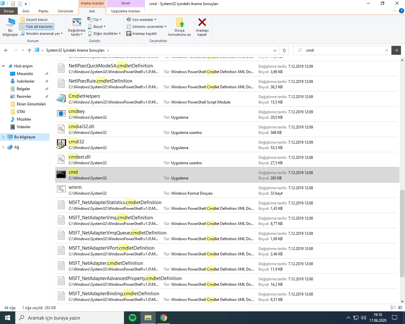Image resolution: width=405 pixels, height=324 pixels.
Task: Open Değiştirme tarihi filter dropdown
Action: click(x=77, y=27)
